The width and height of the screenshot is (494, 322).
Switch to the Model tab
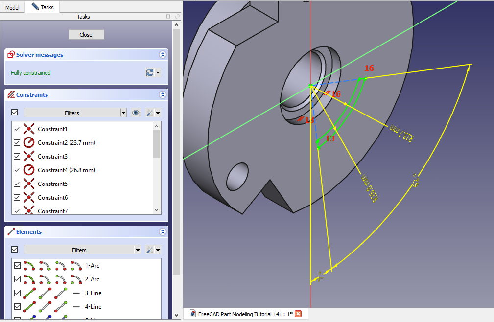coord(12,8)
